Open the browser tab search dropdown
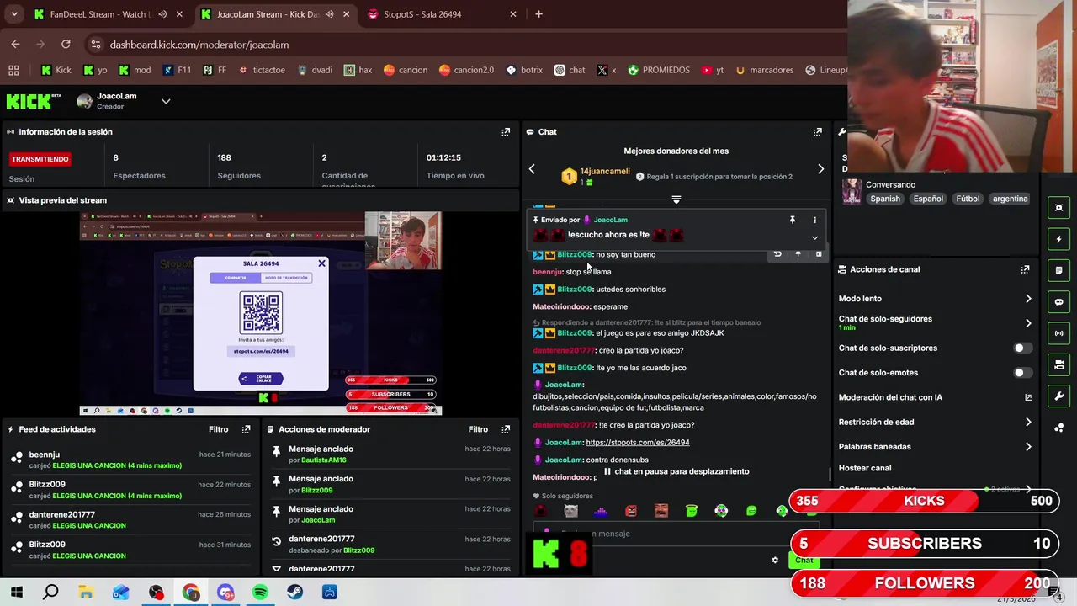 coord(14,14)
